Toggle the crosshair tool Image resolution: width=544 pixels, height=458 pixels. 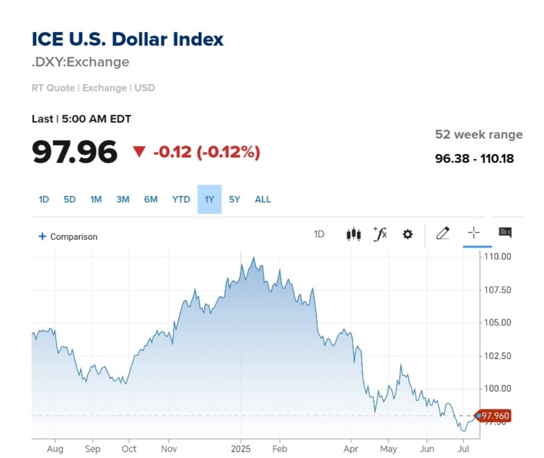[x=474, y=233]
